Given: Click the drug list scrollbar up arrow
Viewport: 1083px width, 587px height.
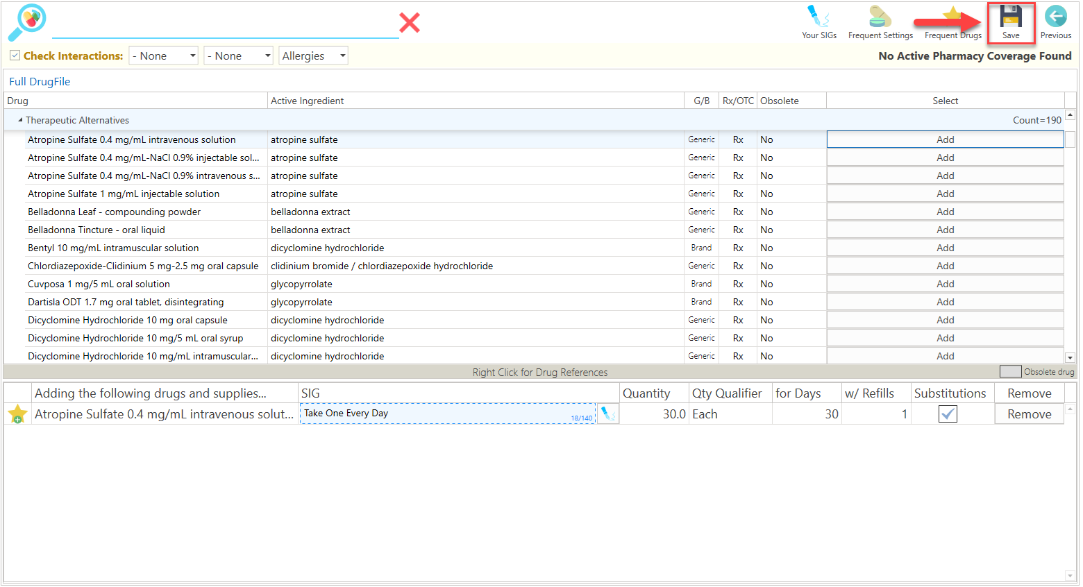Looking at the screenshot, I should pyautogui.click(x=1070, y=114).
